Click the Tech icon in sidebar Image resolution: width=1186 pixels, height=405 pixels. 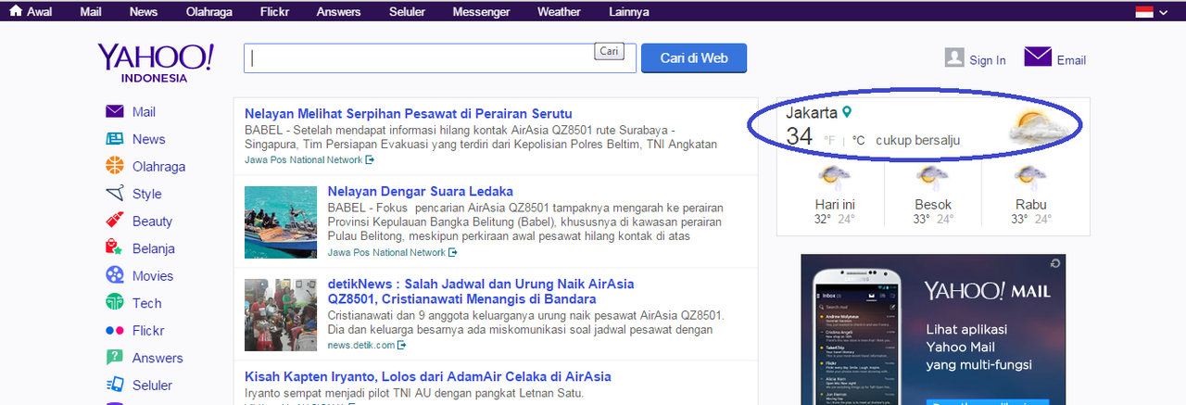(x=115, y=302)
